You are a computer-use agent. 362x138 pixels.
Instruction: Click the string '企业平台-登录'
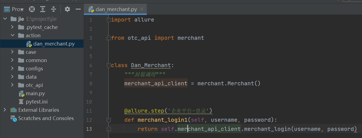tap(188, 111)
